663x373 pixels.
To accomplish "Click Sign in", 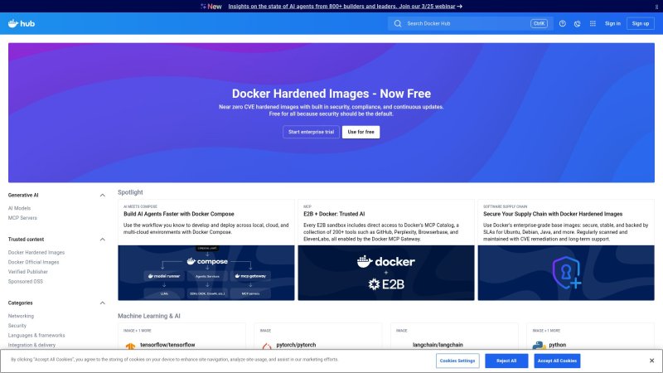I will pyautogui.click(x=612, y=24).
